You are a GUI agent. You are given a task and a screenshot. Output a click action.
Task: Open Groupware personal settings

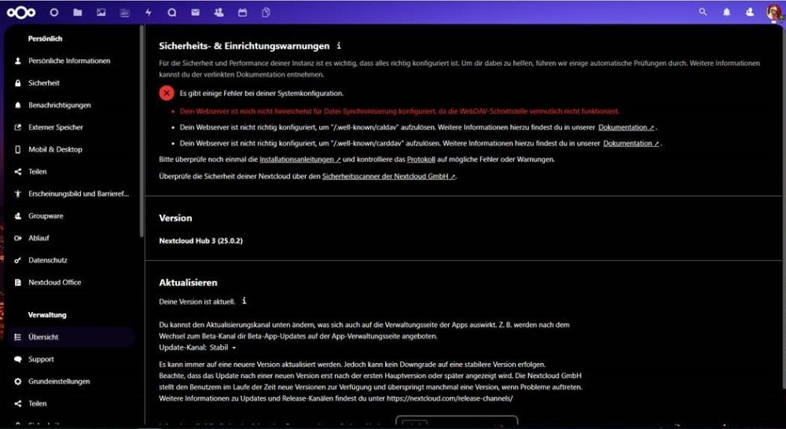[x=46, y=216]
